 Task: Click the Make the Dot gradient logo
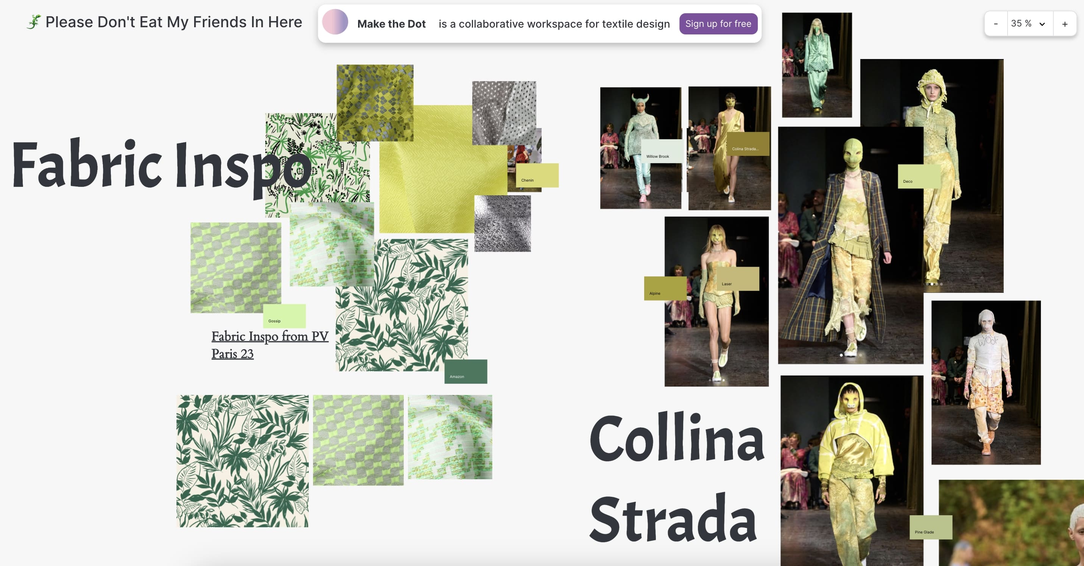335,22
